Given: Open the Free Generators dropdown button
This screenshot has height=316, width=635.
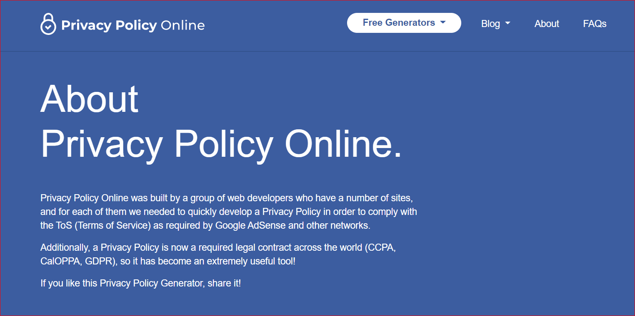Looking at the screenshot, I should pyautogui.click(x=404, y=23).
